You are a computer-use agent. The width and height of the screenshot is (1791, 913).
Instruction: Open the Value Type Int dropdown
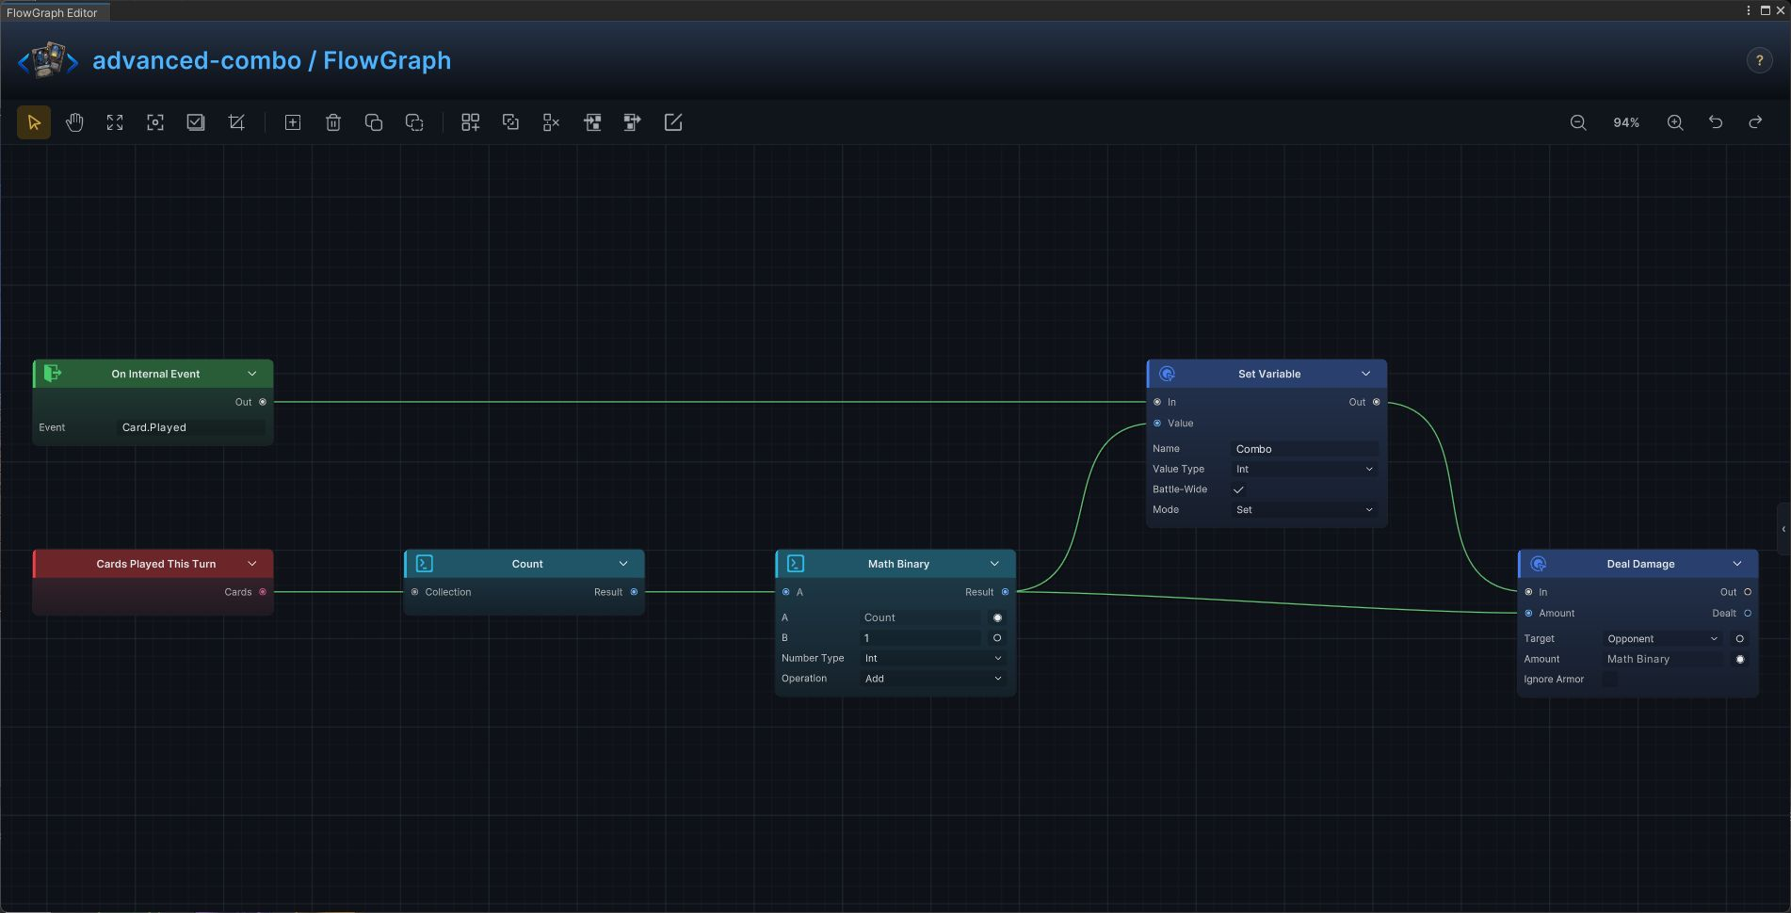tap(1304, 469)
